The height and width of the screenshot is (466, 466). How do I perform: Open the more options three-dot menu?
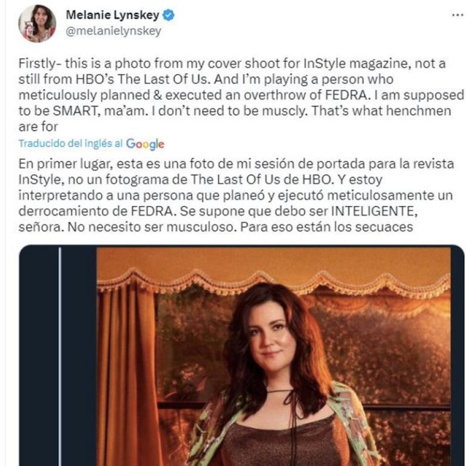(x=458, y=15)
